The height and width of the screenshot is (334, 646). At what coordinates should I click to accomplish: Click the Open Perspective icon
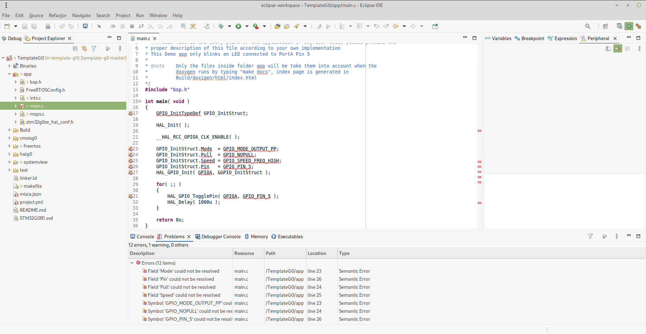[606, 26]
